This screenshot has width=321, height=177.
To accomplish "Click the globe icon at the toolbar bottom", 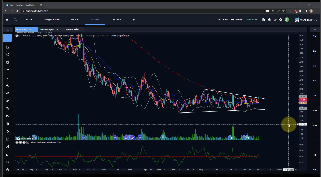I will pyautogui.click(x=8, y=169).
